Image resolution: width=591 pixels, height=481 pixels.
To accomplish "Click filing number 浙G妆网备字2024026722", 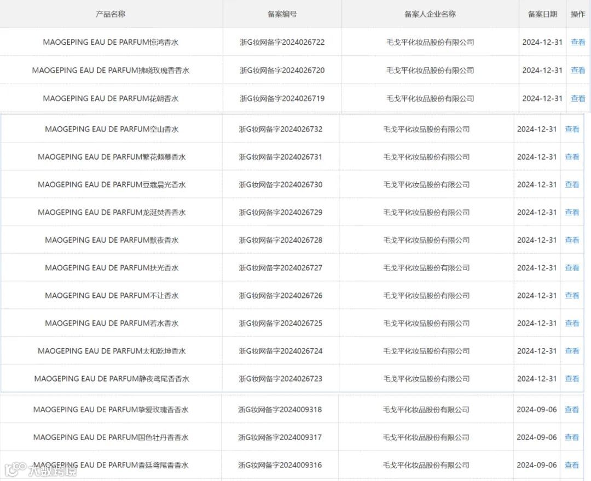I will click(x=282, y=42).
